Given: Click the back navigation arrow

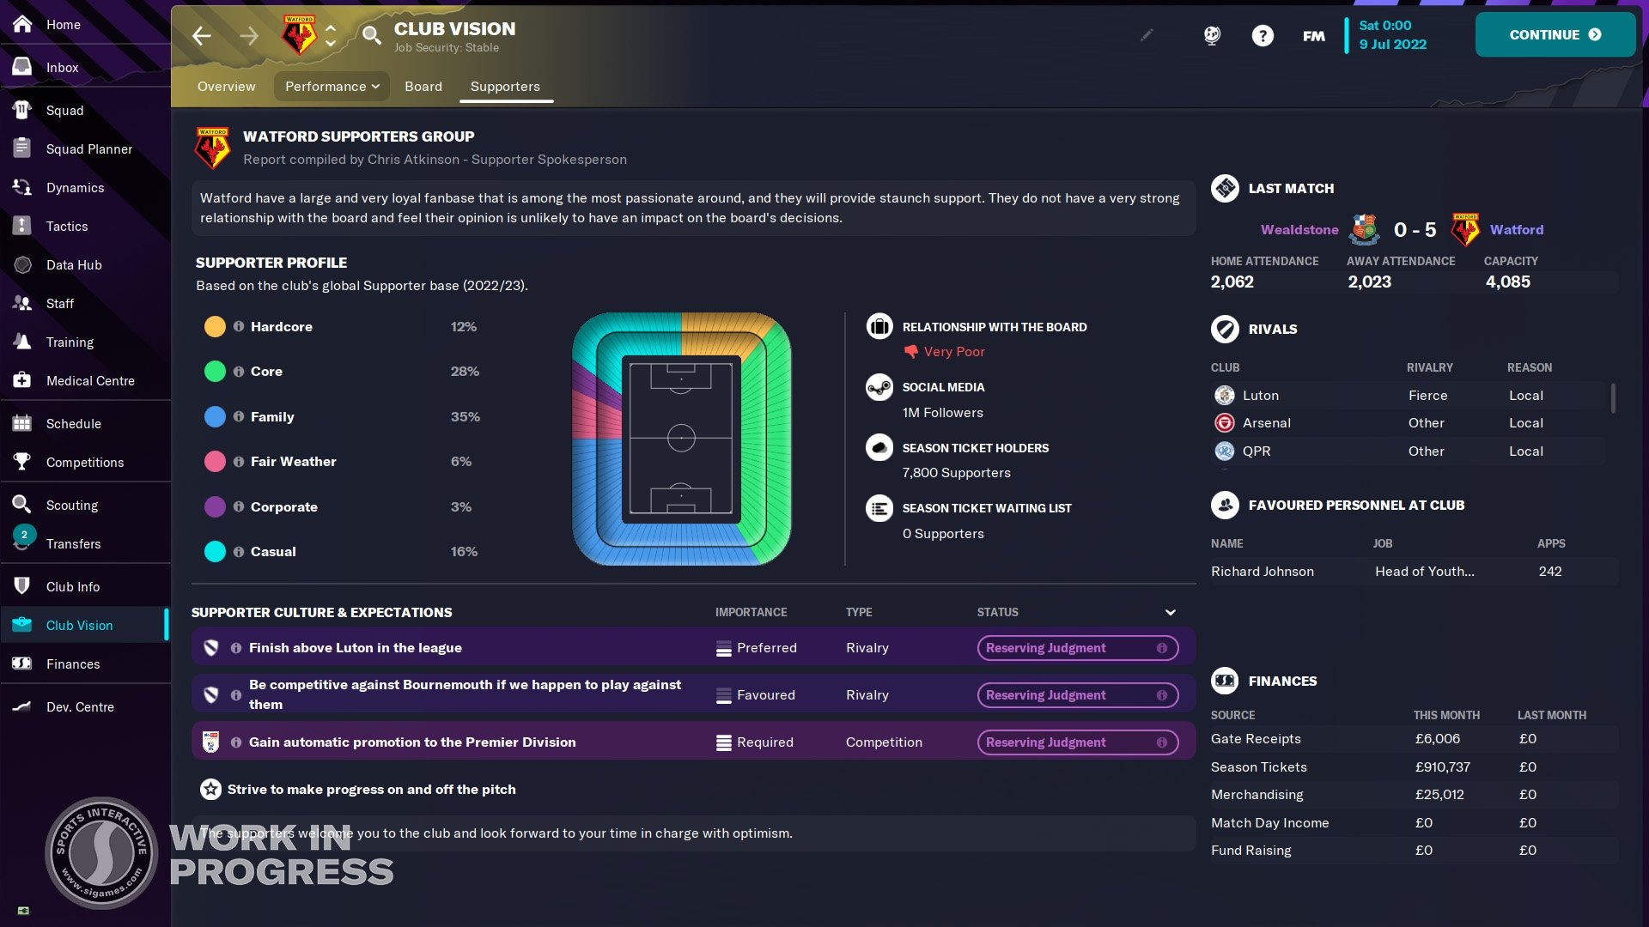Looking at the screenshot, I should coord(203,35).
